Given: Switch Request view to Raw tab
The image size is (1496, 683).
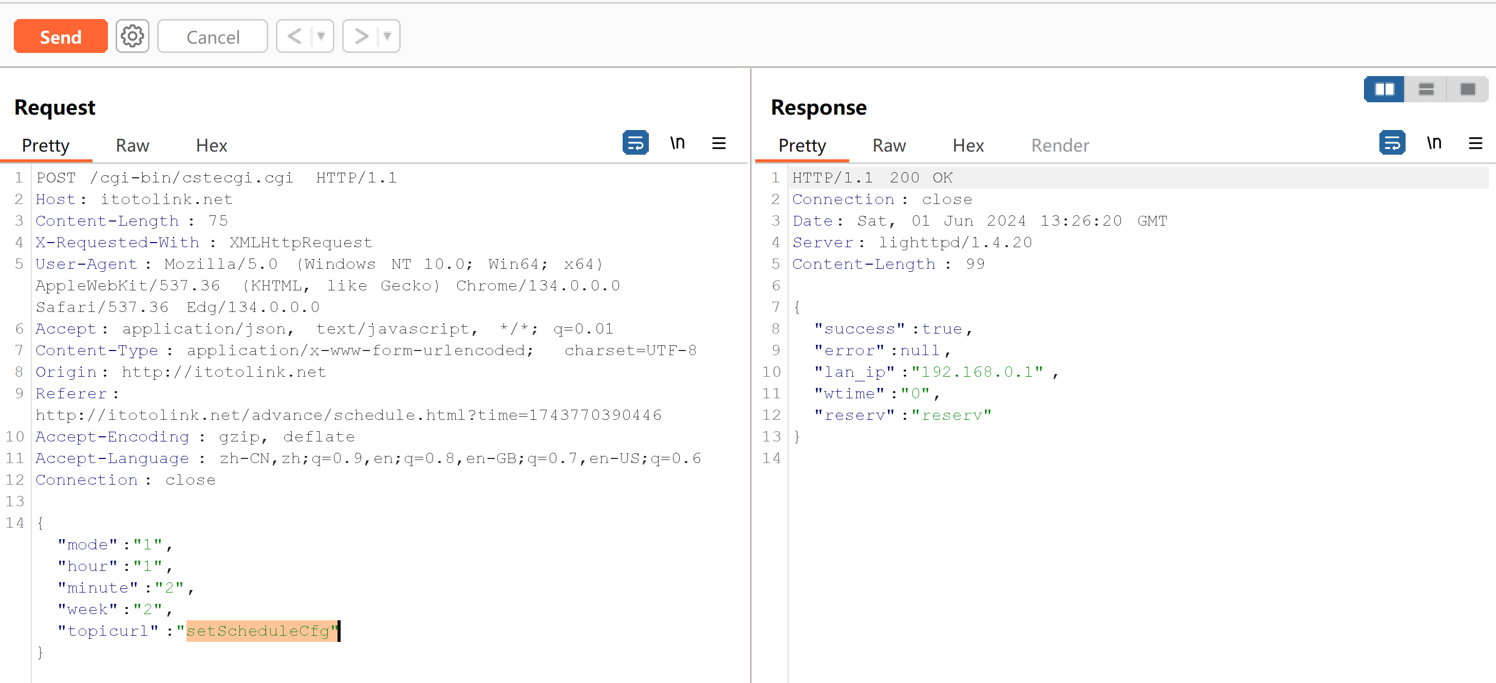Looking at the screenshot, I should 133,145.
